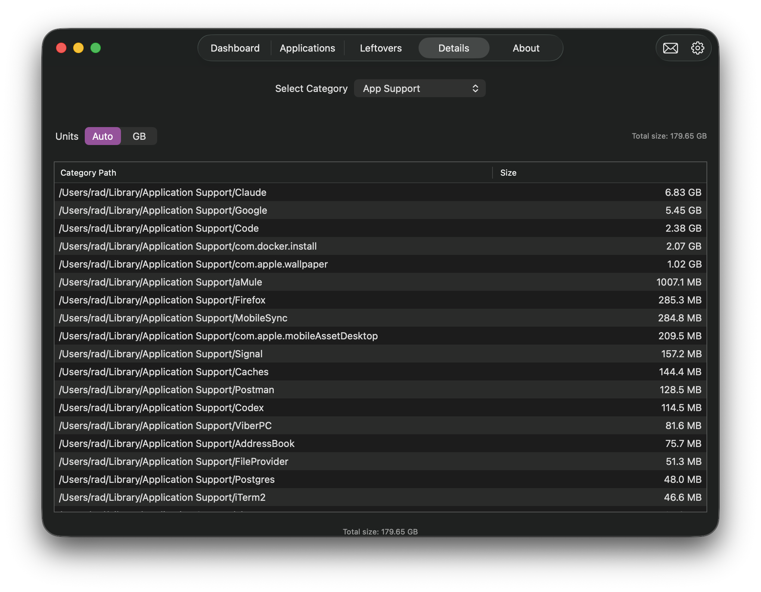
Task: Select the Application Support/Postgres row
Action: (380, 480)
